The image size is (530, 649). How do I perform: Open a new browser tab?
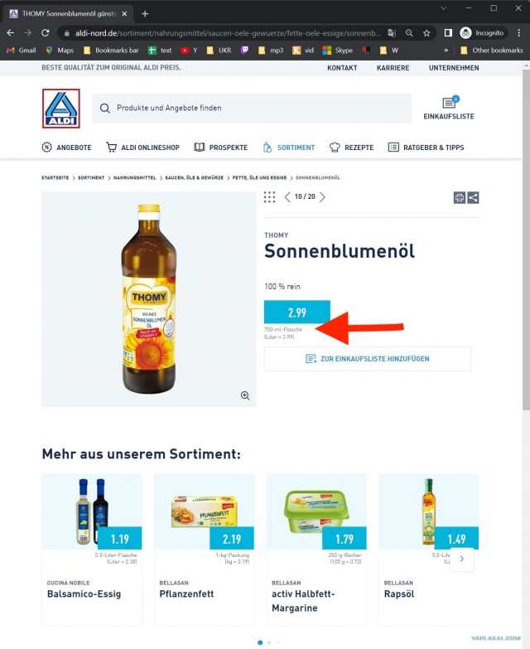tap(145, 13)
